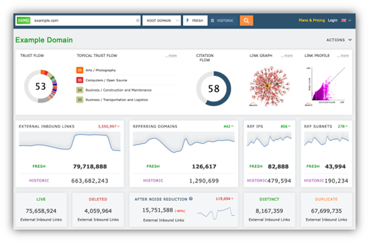
Task: Click the External Inbound Links trend chart
Action: point(70,142)
